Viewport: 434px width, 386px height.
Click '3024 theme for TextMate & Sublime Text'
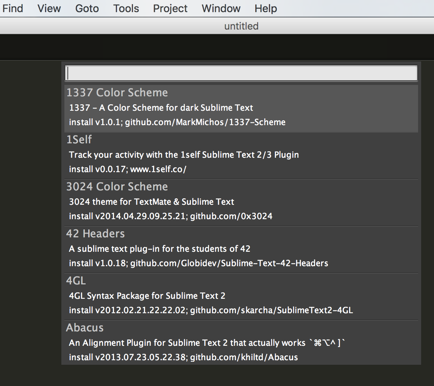(151, 202)
